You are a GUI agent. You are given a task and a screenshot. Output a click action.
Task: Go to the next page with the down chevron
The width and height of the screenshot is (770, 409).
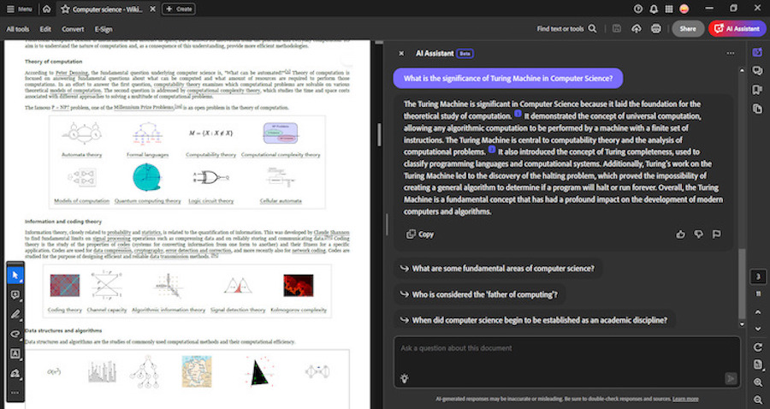758,328
